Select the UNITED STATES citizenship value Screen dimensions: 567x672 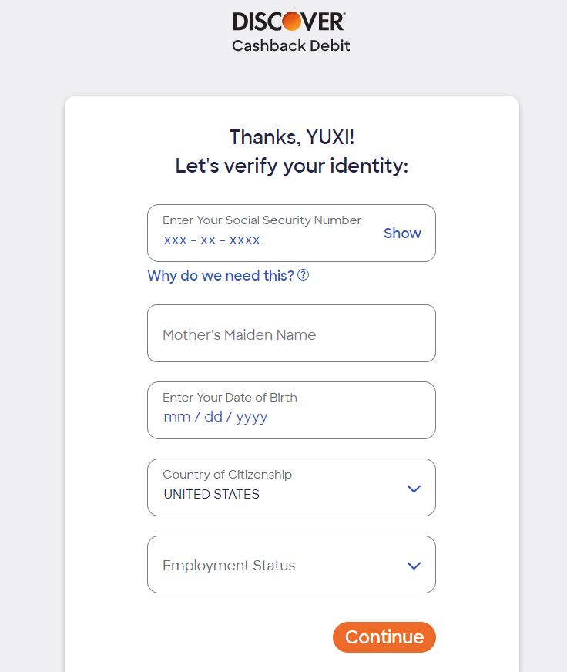(211, 494)
